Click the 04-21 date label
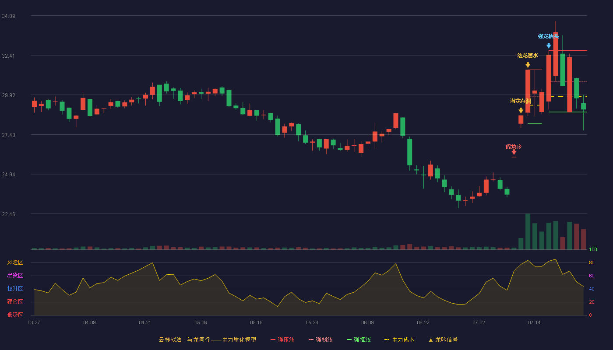 145,322
